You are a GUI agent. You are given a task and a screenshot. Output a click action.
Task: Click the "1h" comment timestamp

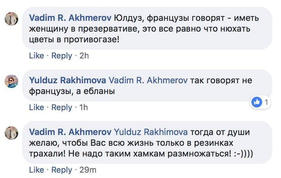tap(83, 107)
